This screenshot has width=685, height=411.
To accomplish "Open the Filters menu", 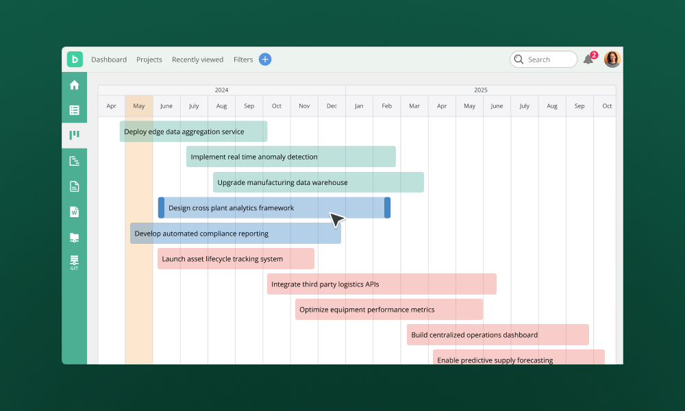I will pos(243,60).
